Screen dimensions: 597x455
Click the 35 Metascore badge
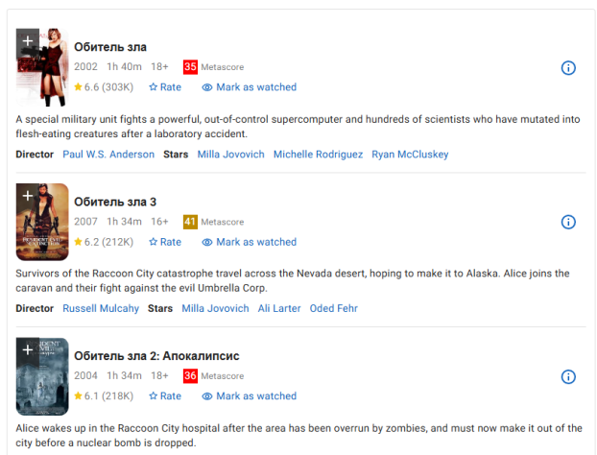coord(190,67)
